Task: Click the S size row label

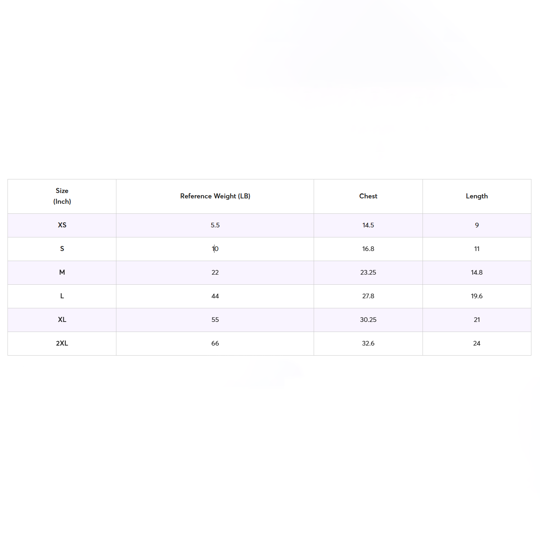Action: (x=62, y=249)
